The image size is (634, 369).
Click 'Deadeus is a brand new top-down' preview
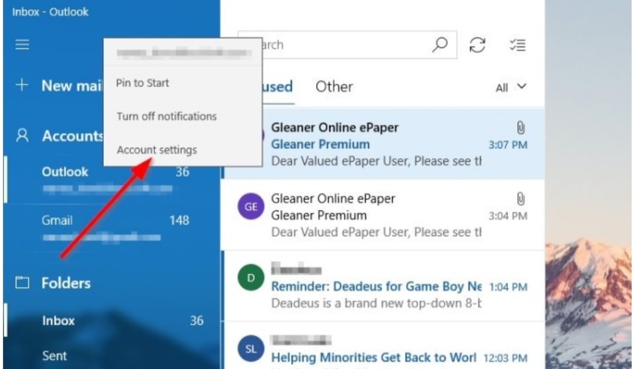pyautogui.click(x=376, y=303)
